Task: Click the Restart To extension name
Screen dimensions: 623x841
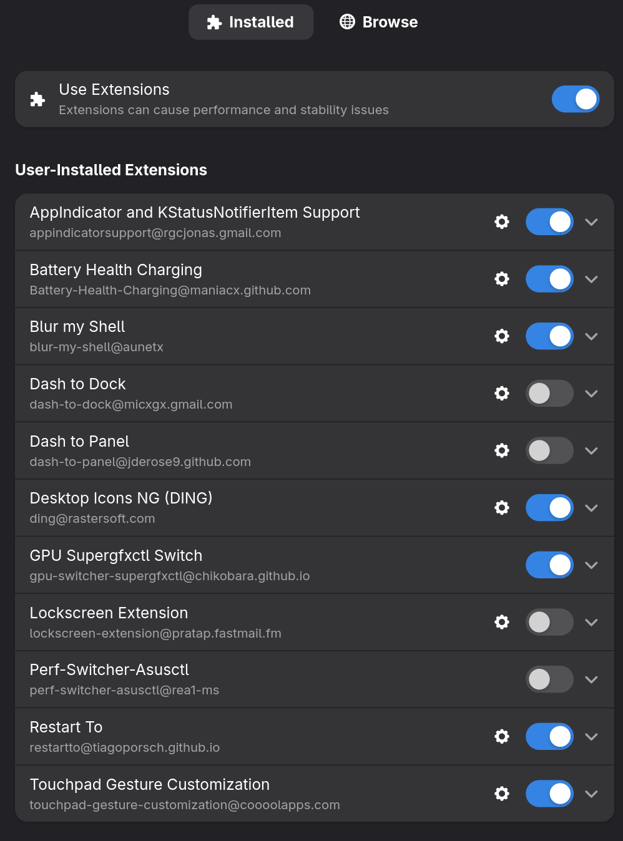Action: point(66,727)
